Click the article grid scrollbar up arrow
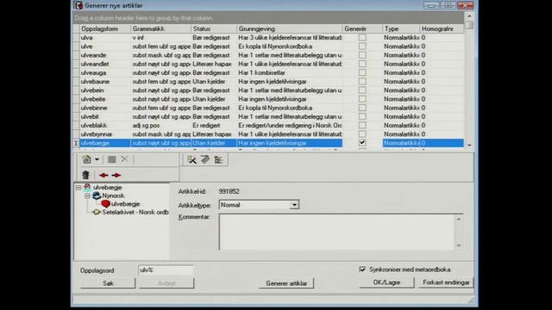The image size is (552, 310). tap(469, 16)
